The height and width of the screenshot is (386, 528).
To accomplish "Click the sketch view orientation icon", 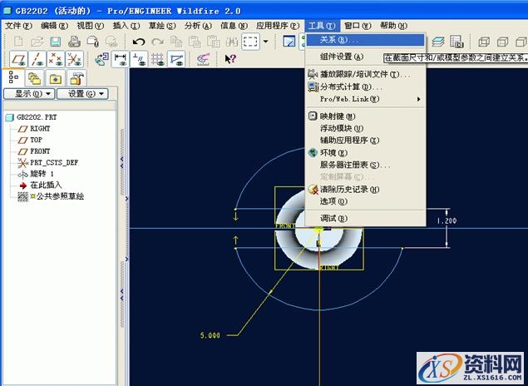I will coord(289,42).
